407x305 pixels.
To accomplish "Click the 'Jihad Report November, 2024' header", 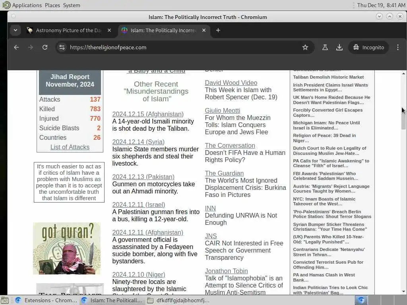I will click(x=70, y=81).
